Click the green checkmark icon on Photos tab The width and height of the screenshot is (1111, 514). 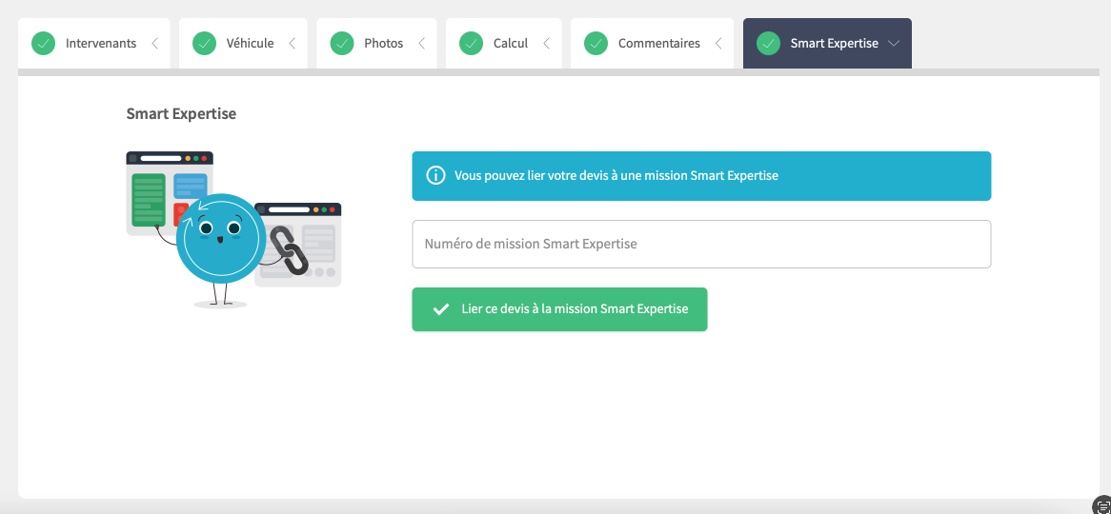pos(342,44)
